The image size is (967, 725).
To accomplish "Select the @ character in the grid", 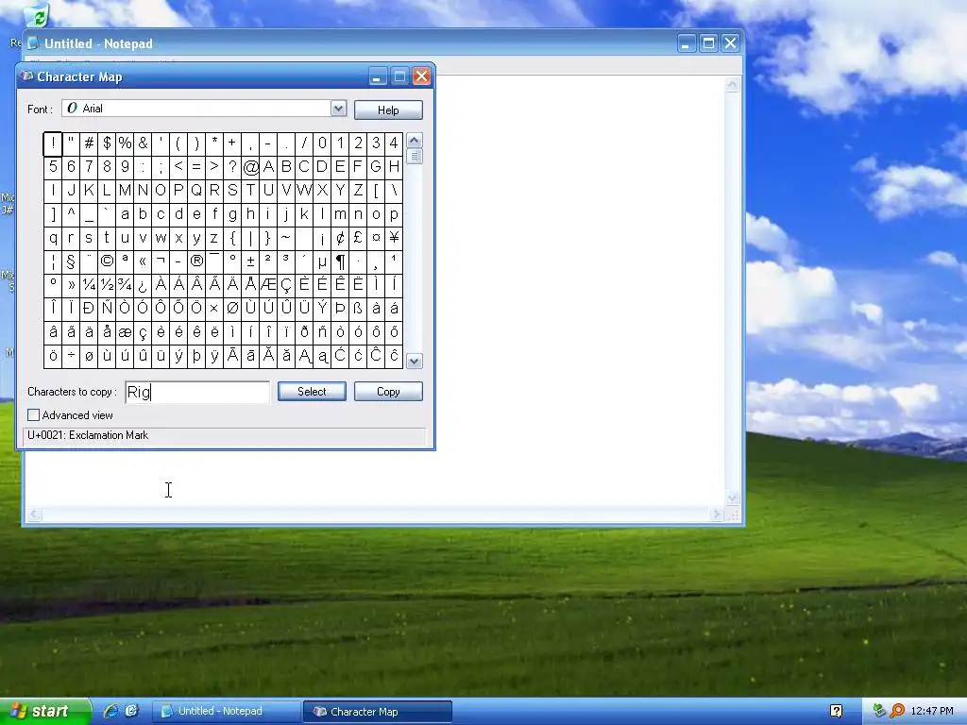I will point(250,167).
